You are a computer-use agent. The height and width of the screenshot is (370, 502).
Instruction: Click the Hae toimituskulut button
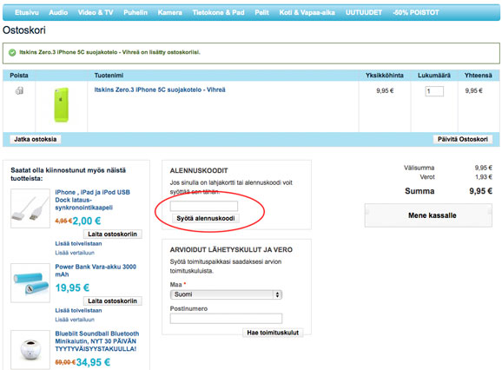coord(273,333)
